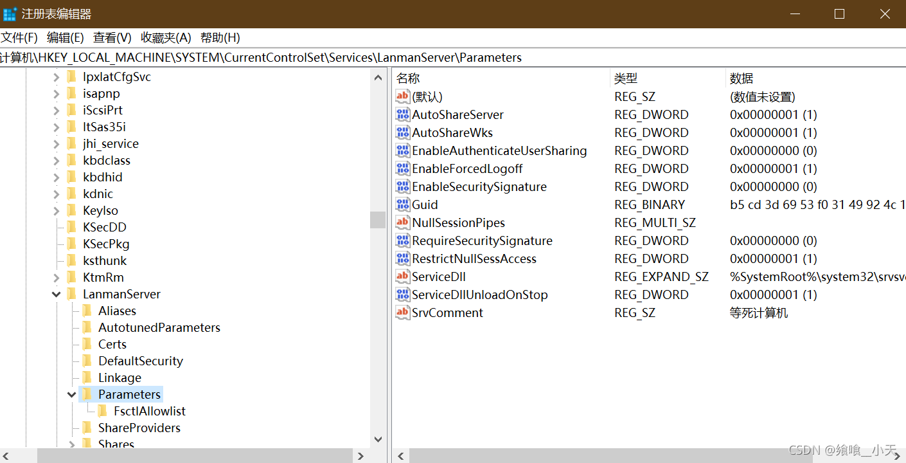Click the DWORD icon beside EnableForcedLogoff
906x463 pixels.
(403, 168)
